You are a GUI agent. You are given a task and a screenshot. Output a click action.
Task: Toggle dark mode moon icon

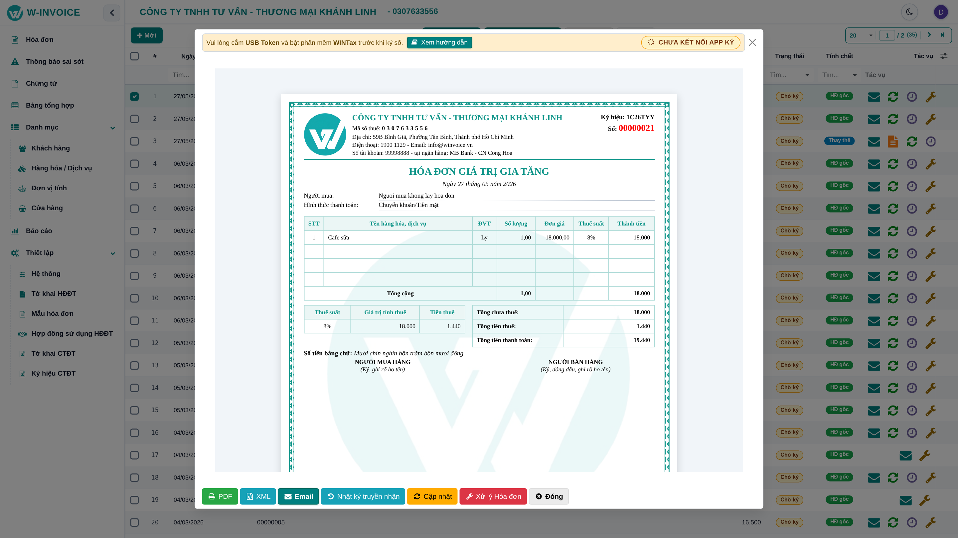point(909,12)
